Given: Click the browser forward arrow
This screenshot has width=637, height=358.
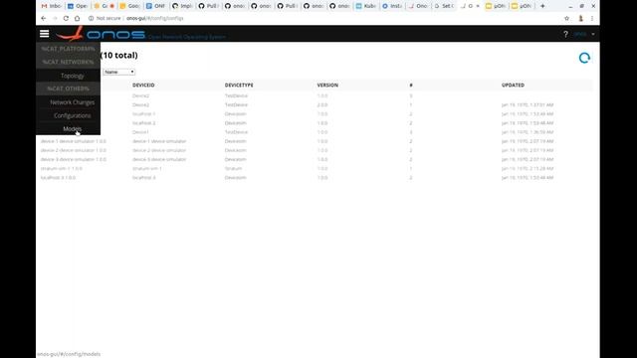Looking at the screenshot, I should (55, 18).
